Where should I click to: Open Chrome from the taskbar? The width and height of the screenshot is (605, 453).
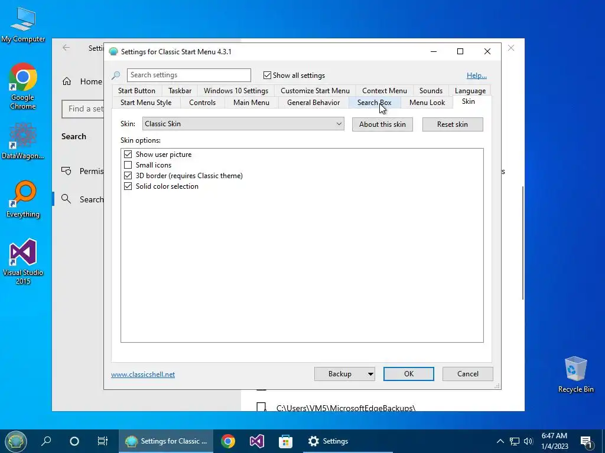point(227,441)
